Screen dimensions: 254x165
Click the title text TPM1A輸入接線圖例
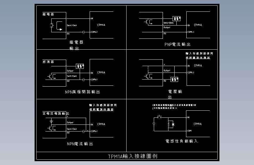(133, 156)
